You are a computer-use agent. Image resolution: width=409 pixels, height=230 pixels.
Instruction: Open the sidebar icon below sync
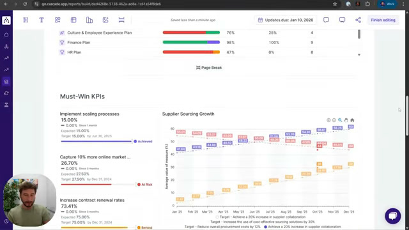coord(6,105)
